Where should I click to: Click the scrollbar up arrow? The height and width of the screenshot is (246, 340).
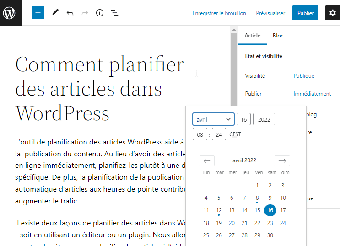coord(234,30)
